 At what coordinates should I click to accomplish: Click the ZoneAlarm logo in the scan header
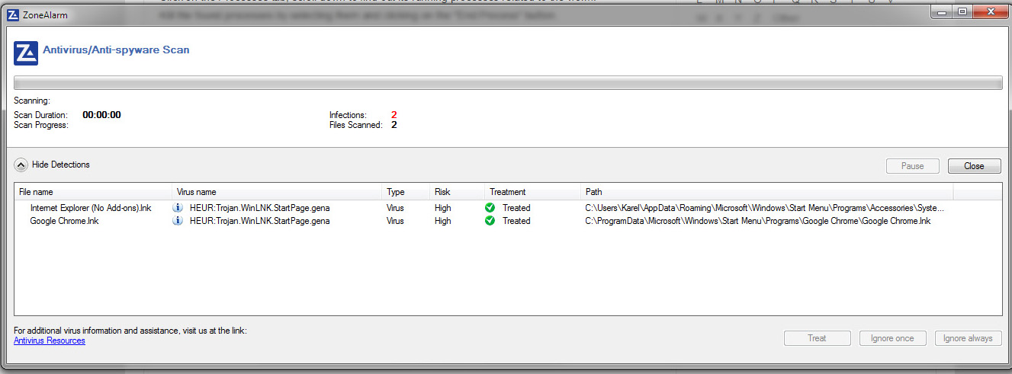pos(26,53)
